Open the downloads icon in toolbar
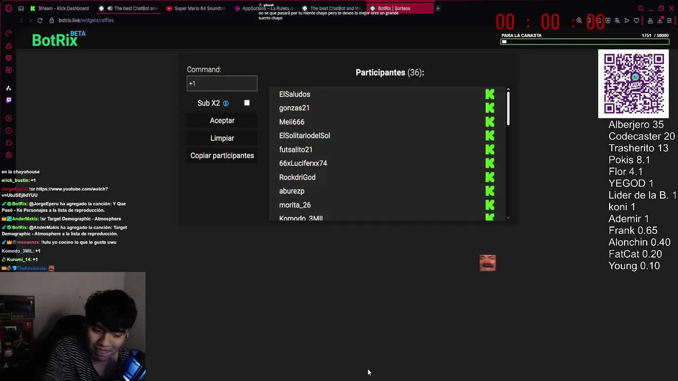Screen dimensions: 678x381 click(659, 21)
